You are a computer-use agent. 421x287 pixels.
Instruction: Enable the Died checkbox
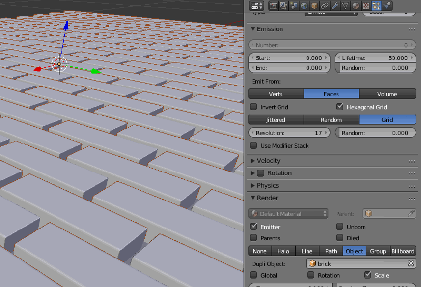point(339,238)
